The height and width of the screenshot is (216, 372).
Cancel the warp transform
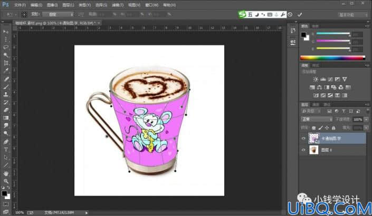[290, 15]
